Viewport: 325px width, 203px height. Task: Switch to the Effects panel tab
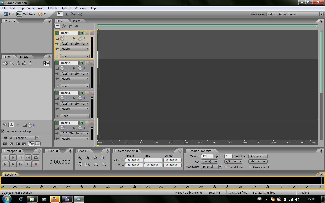tap(24, 57)
